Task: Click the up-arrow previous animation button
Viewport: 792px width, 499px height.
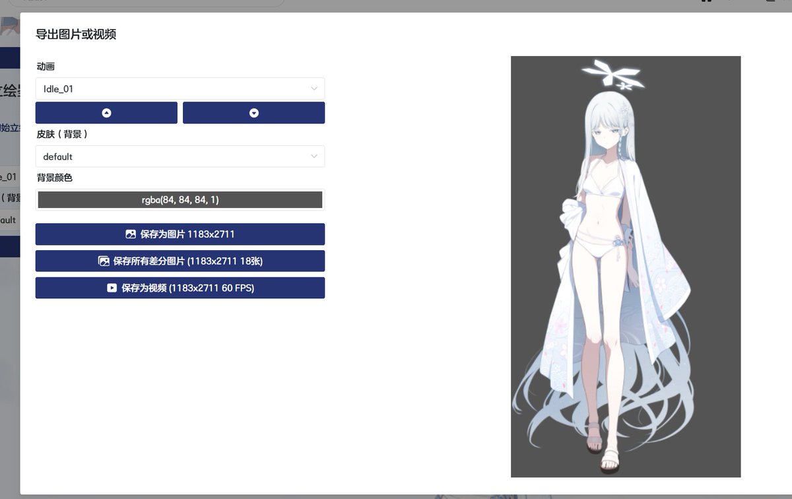Action: pyautogui.click(x=106, y=113)
